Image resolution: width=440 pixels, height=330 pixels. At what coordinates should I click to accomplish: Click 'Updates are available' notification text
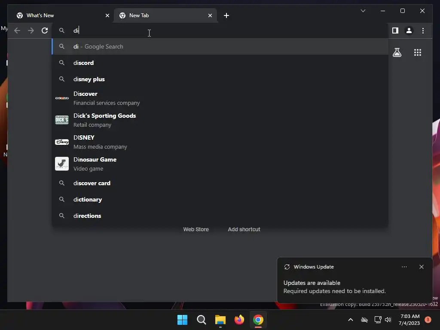(312, 283)
